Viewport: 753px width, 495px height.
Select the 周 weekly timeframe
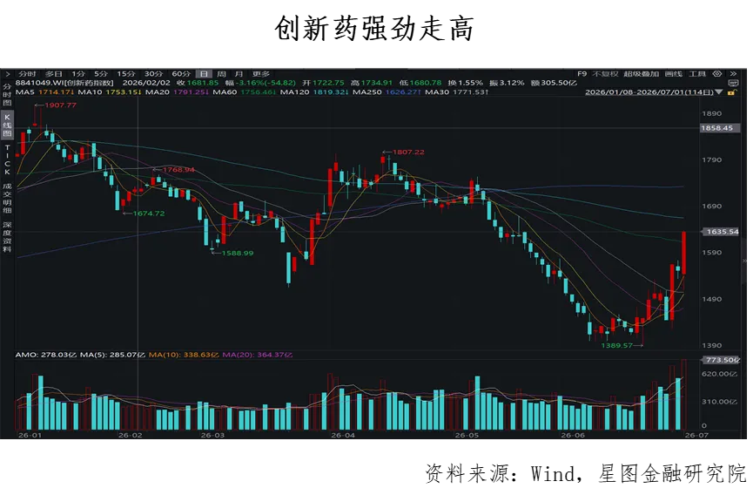pos(221,73)
